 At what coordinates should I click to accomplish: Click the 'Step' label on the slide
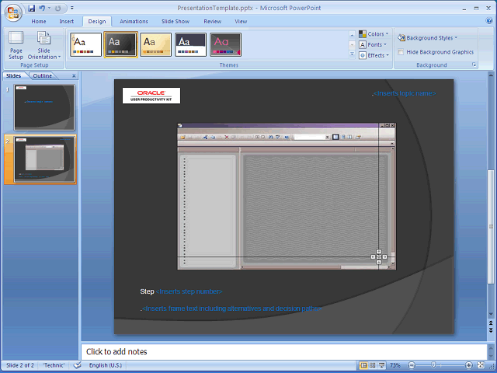(147, 291)
